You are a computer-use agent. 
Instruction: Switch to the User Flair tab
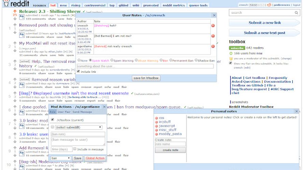(64, 112)
